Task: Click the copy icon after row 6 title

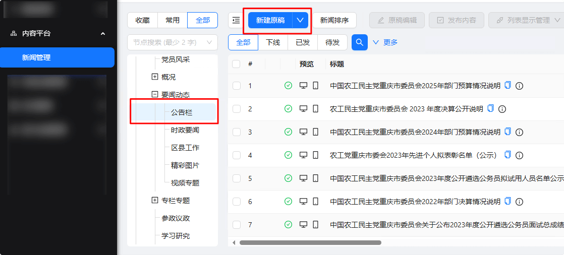Action: pos(508,201)
